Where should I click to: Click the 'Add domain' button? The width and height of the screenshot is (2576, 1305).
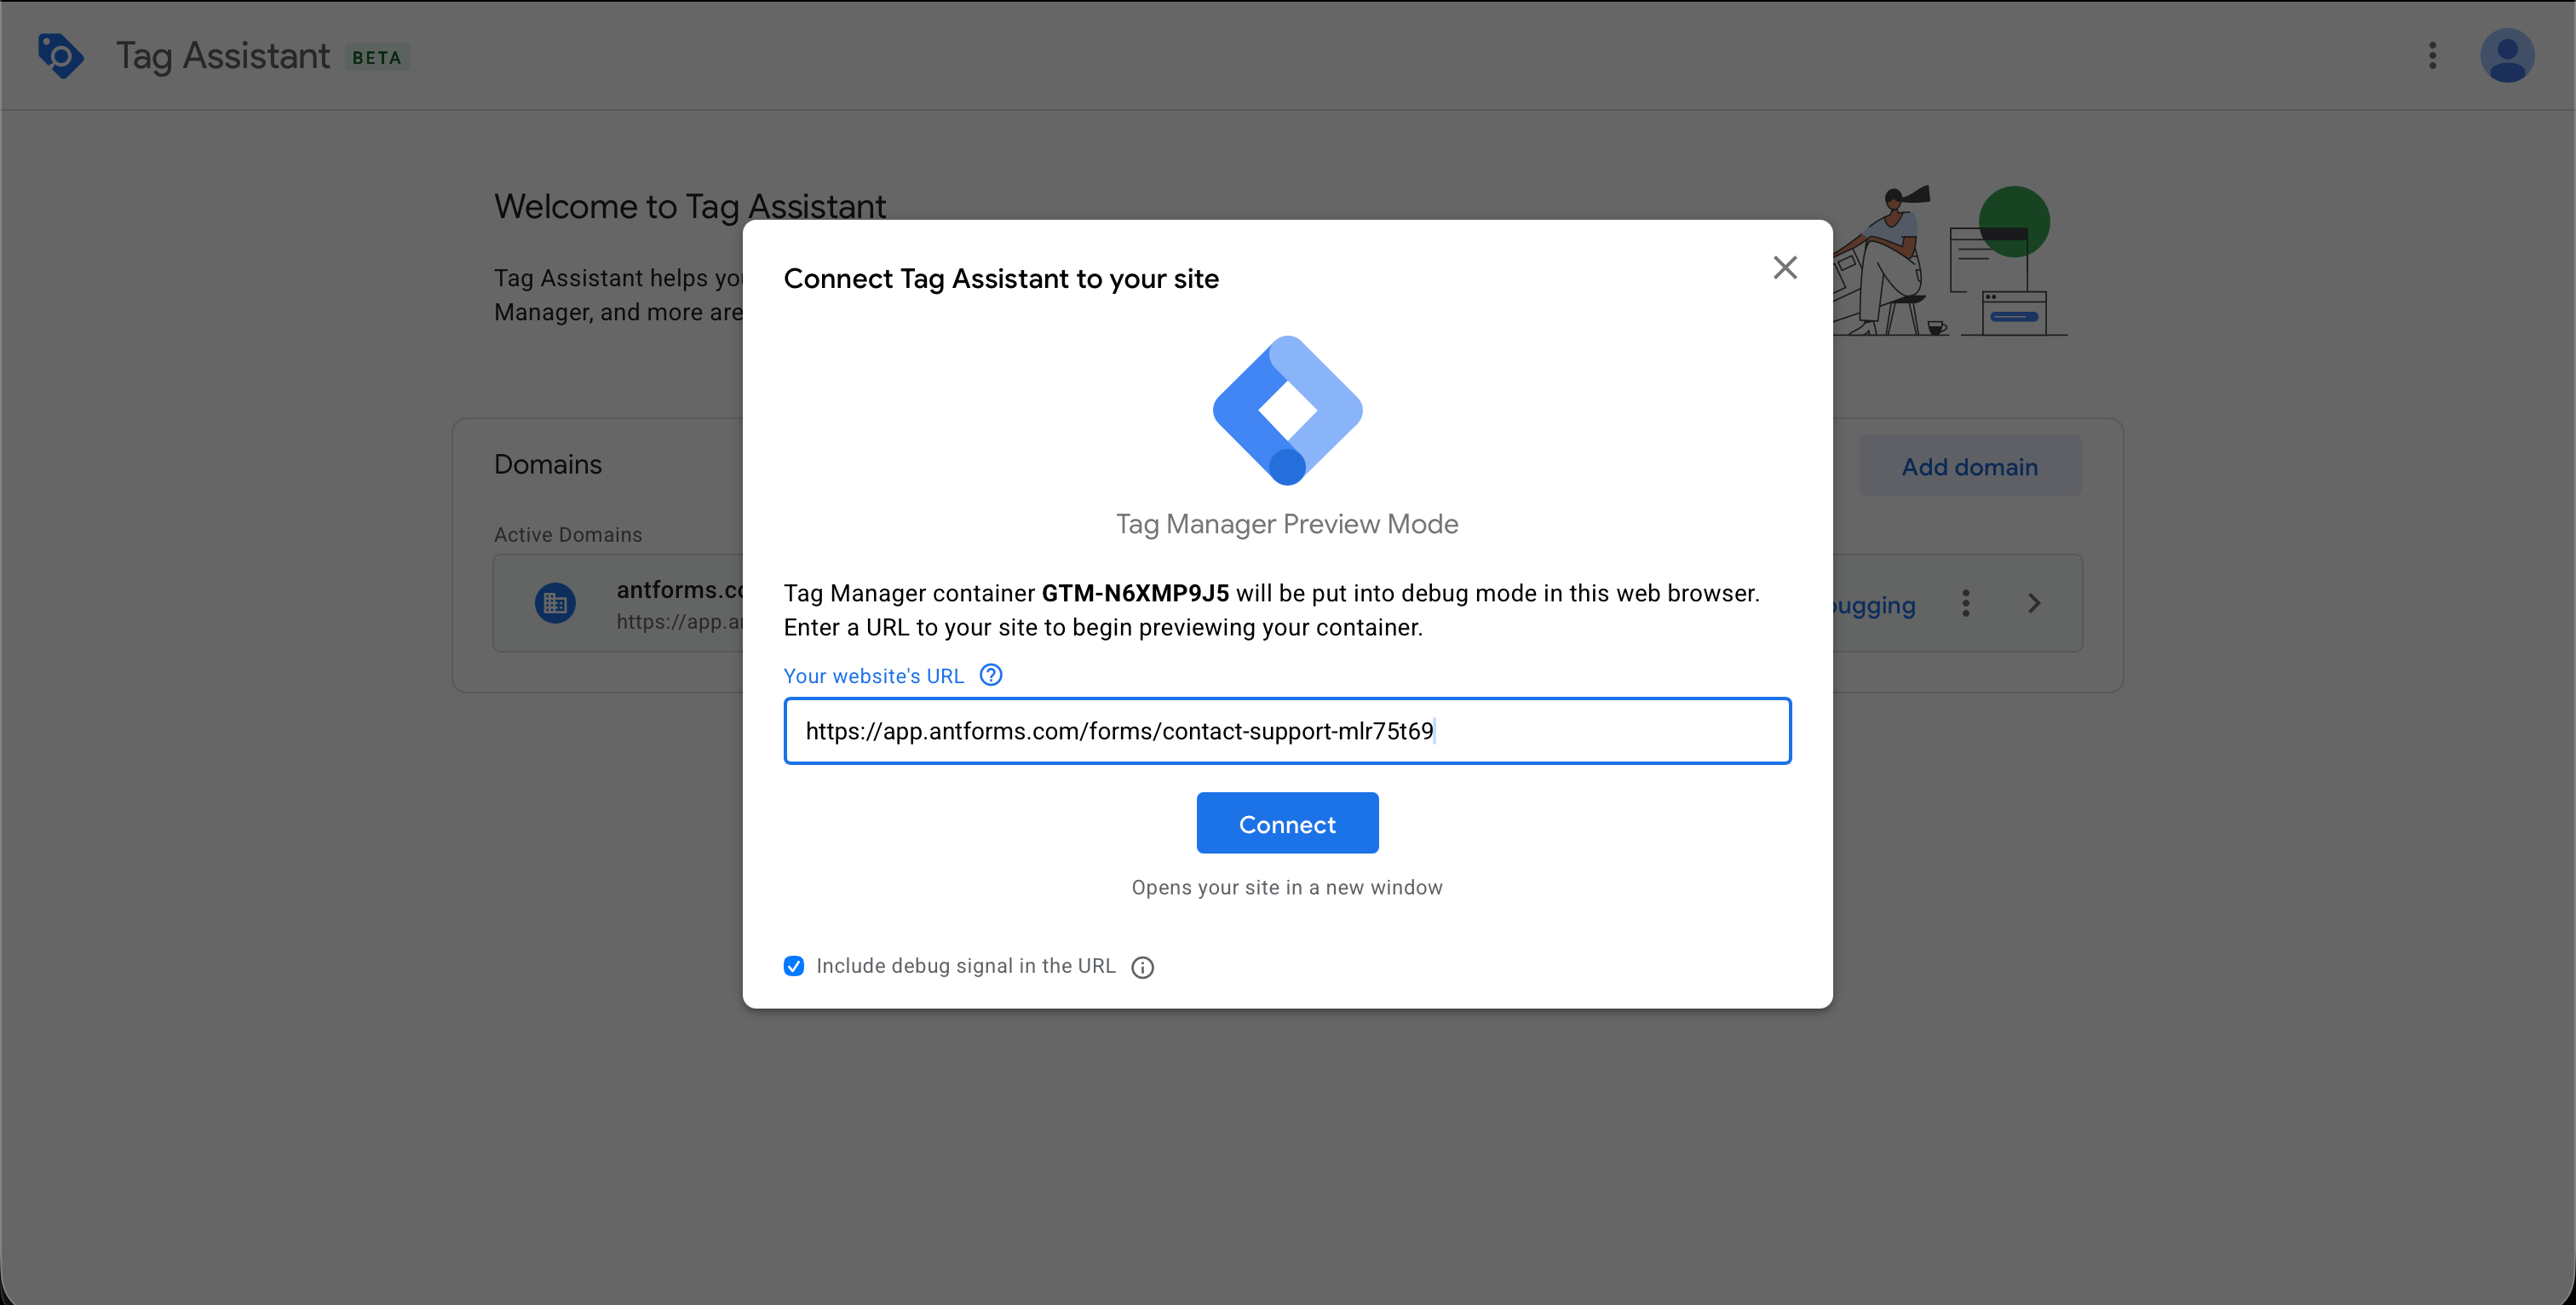[x=1970, y=465]
